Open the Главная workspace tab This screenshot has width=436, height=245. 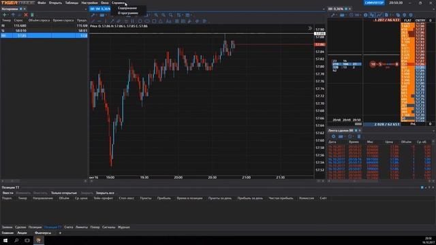point(7,233)
